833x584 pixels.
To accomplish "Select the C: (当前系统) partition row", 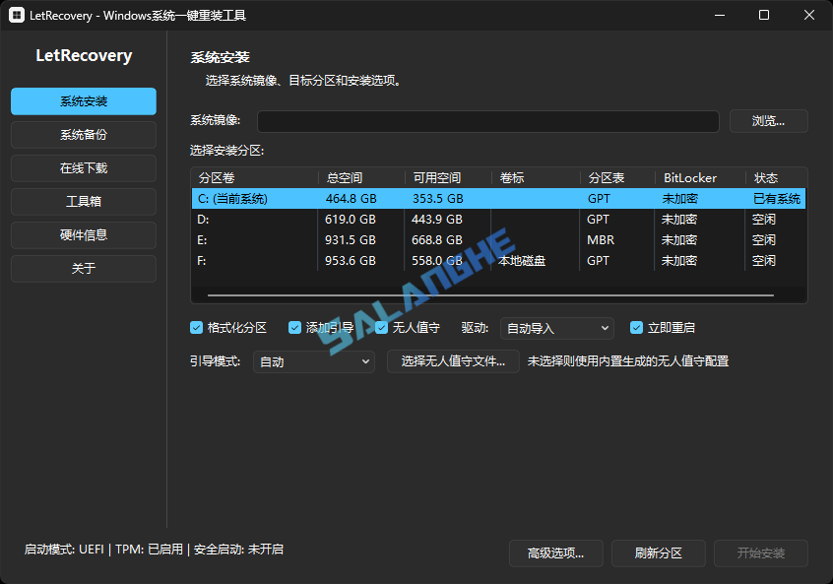I will click(x=498, y=199).
